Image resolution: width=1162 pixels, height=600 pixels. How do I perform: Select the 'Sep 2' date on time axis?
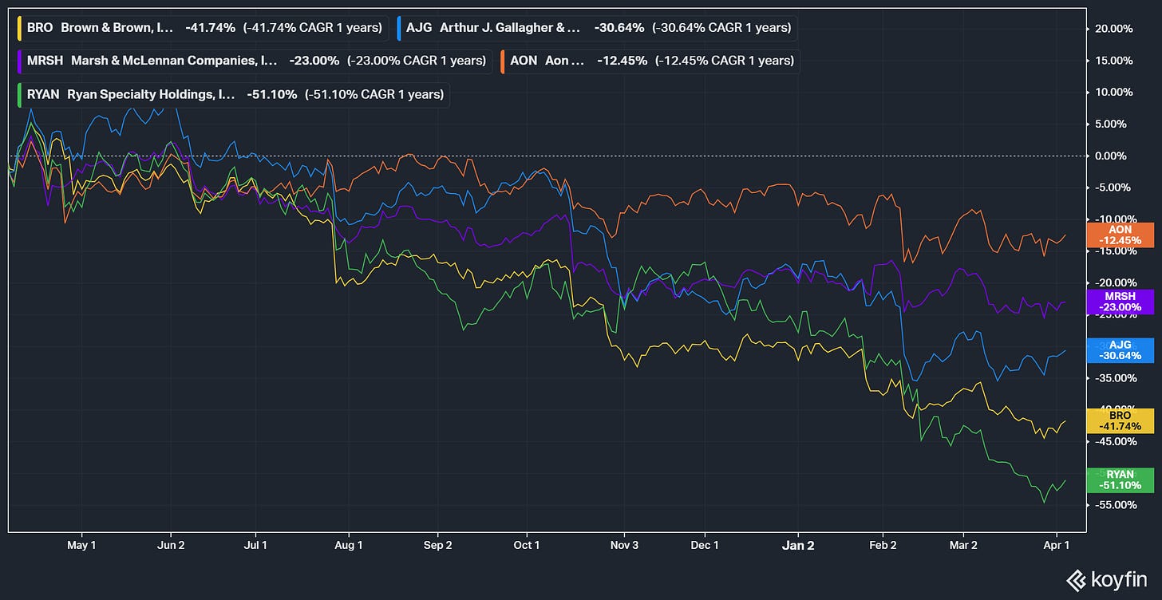point(438,546)
